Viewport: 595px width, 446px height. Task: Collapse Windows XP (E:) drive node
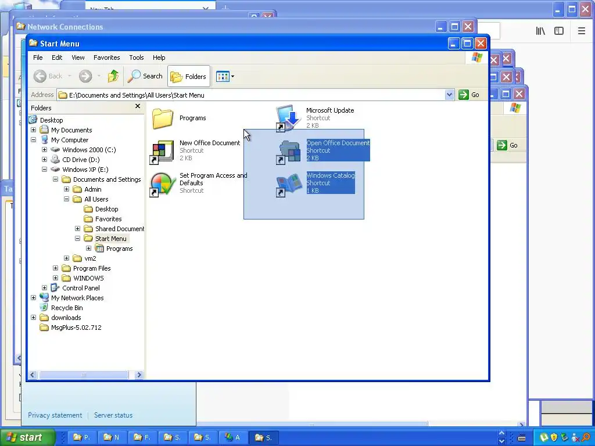(x=44, y=170)
